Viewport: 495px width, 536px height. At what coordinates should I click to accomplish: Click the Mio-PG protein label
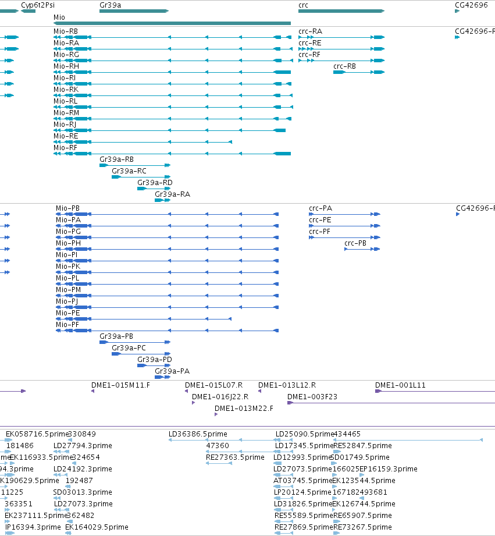pyautogui.click(x=68, y=232)
